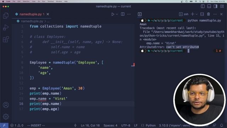Open the Extensions view
Image resolution: width=227 pixels, height=128 pixels.
(6, 39)
